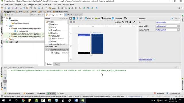Open Word from the Windows taskbar
The height and width of the screenshot is (103, 184).
pyautogui.click(x=76, y=100)
